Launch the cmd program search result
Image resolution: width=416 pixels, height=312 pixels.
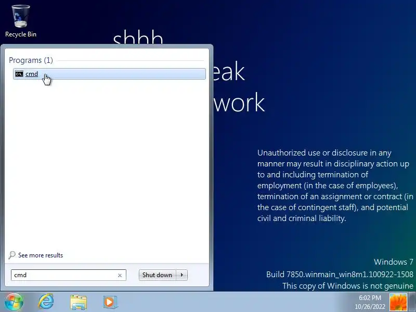coord(109,74)
